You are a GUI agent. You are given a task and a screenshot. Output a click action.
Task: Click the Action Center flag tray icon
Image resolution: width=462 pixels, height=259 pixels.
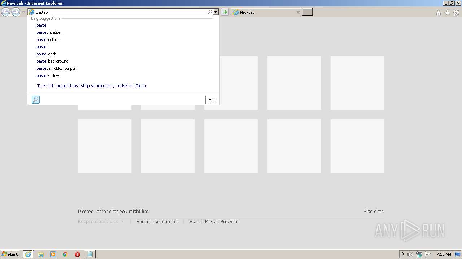point(428,254)
